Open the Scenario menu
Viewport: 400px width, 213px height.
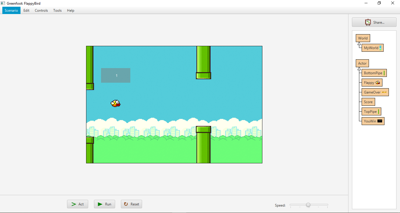[x=11, y=10]
